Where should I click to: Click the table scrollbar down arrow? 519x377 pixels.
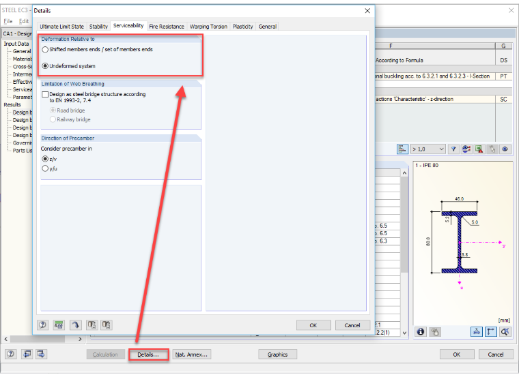(x=404, y=333)
